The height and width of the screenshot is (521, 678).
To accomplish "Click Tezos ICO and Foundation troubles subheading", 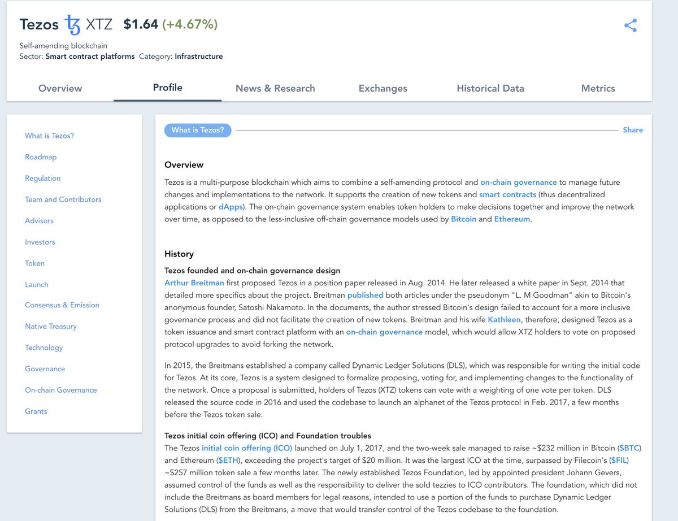I will click(268, 436).
